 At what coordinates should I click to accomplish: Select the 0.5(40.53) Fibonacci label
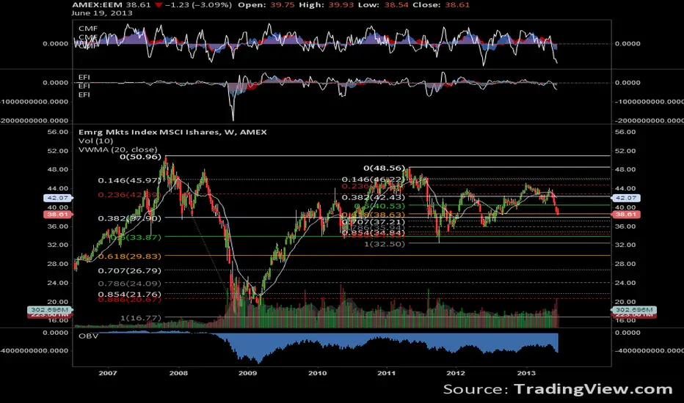(x=379, y=206)
